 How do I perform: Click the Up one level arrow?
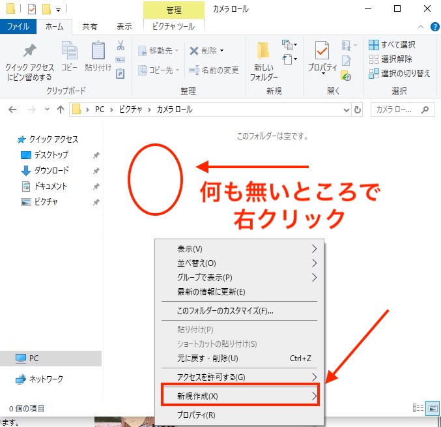pos(60,110)
